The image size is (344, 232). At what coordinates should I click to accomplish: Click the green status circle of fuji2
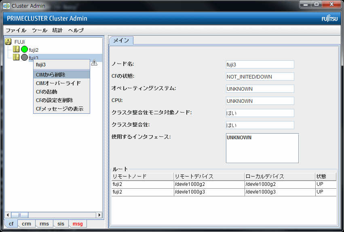click(x=24, y=49)
